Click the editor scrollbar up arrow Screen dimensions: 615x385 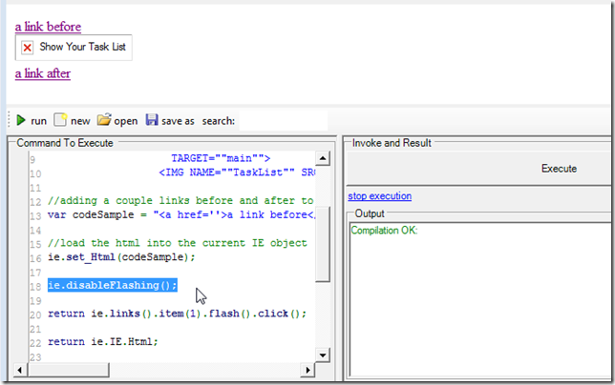tap(323, 159)
